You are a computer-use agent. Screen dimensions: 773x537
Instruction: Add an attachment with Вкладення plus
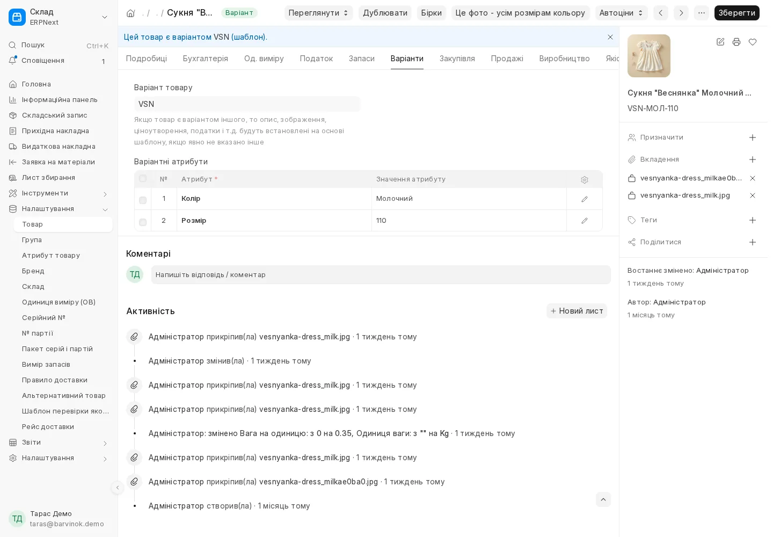click(753, 159)
